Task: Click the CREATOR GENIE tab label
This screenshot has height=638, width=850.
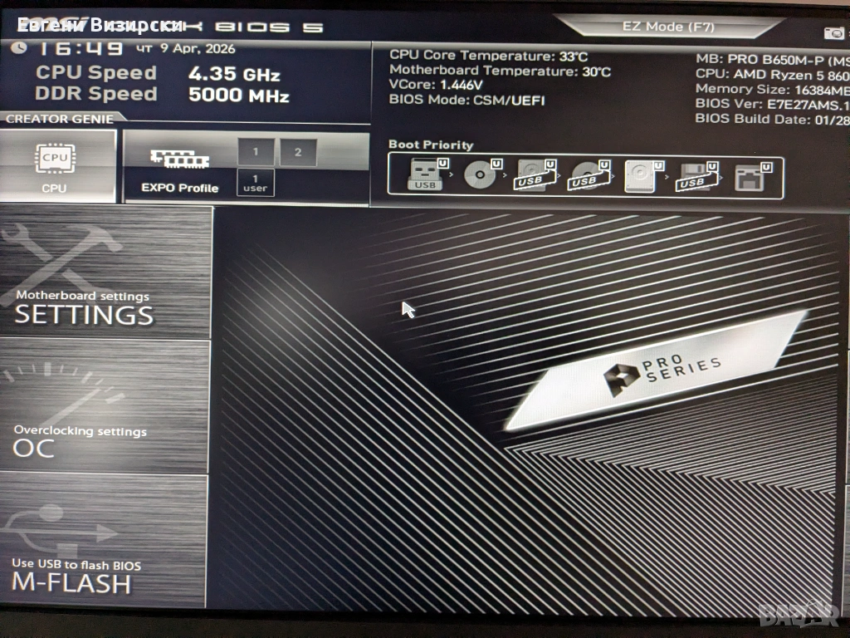Action: coord(60,119)
